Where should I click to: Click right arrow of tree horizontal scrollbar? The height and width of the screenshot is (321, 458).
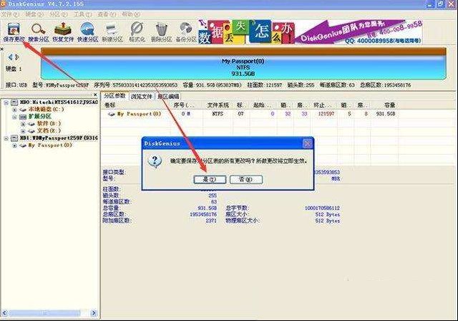[x=94, y=313]
